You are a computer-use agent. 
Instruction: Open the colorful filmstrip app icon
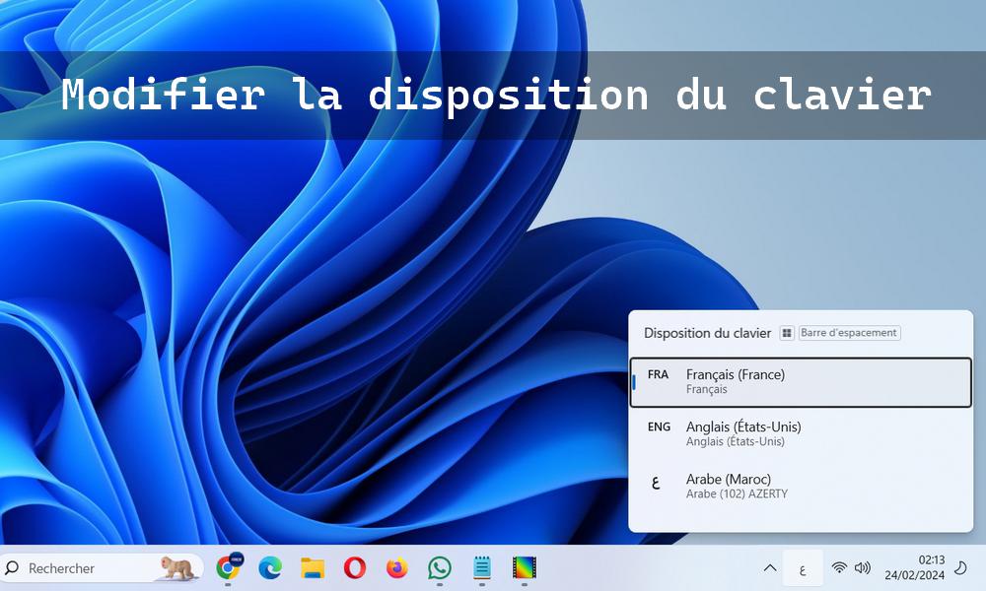point(525,567)
